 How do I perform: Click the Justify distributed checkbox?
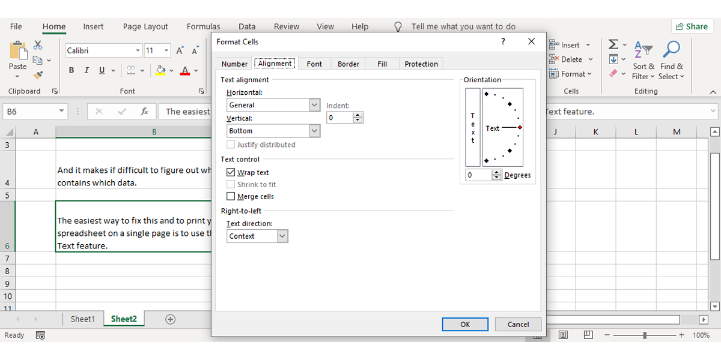[231, 145]
